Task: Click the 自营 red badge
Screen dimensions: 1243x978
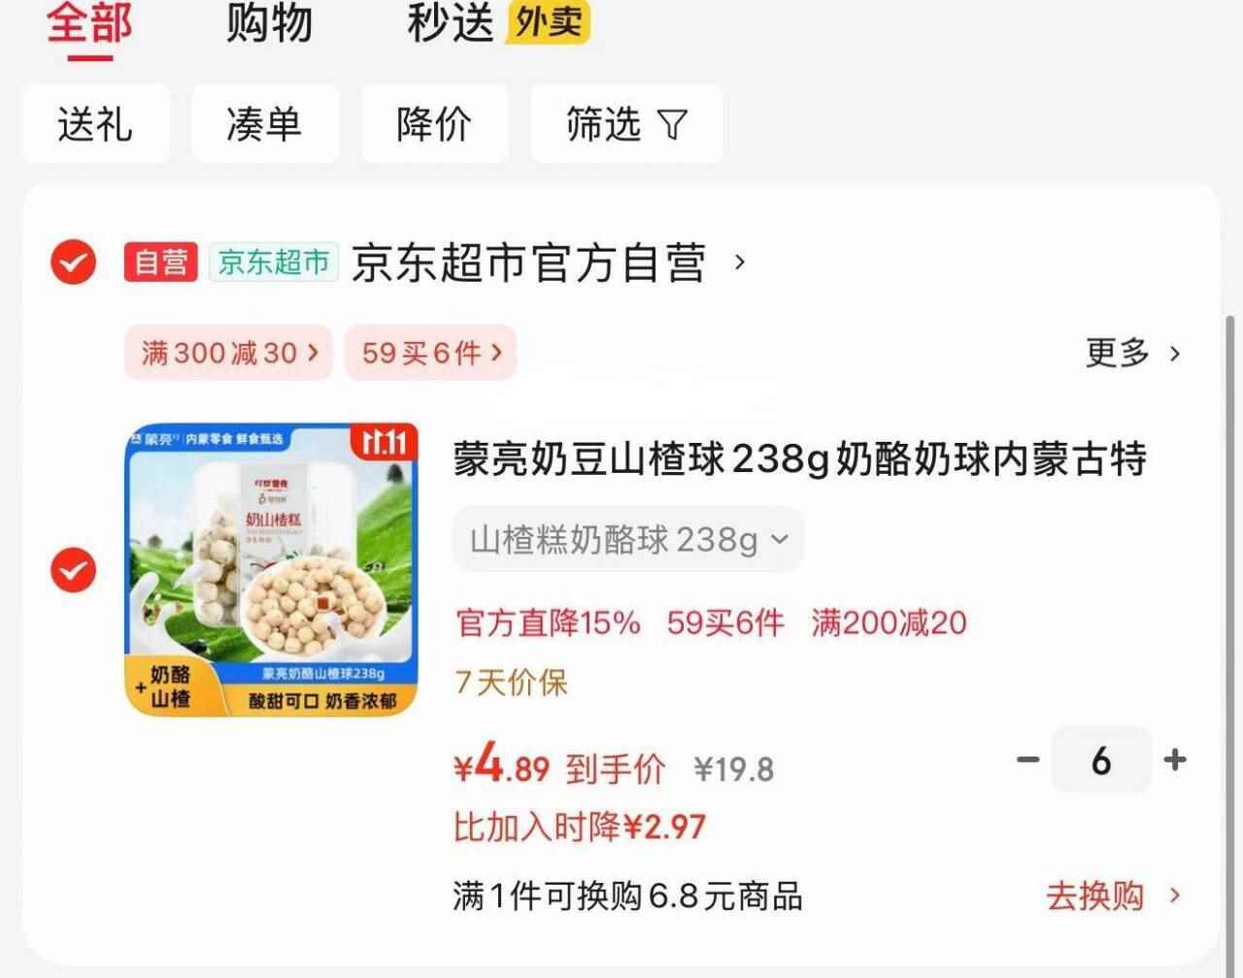Action: click(x=161, y=262)
